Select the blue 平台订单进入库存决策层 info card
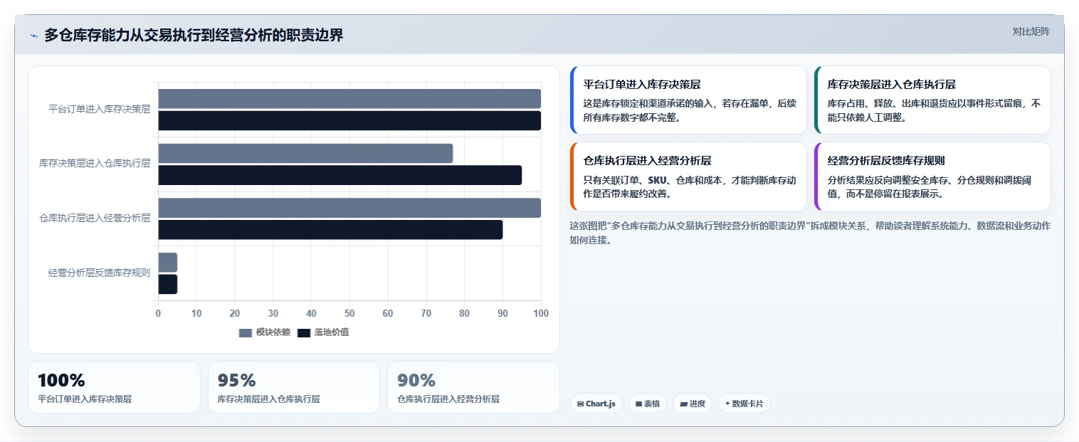Viewport: 1079px width, 442px height. click(688, 100)
